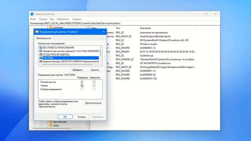Click the Registry Editor app icon in title bar
Viewport: 251px width, 141px height.
point(32,14)
